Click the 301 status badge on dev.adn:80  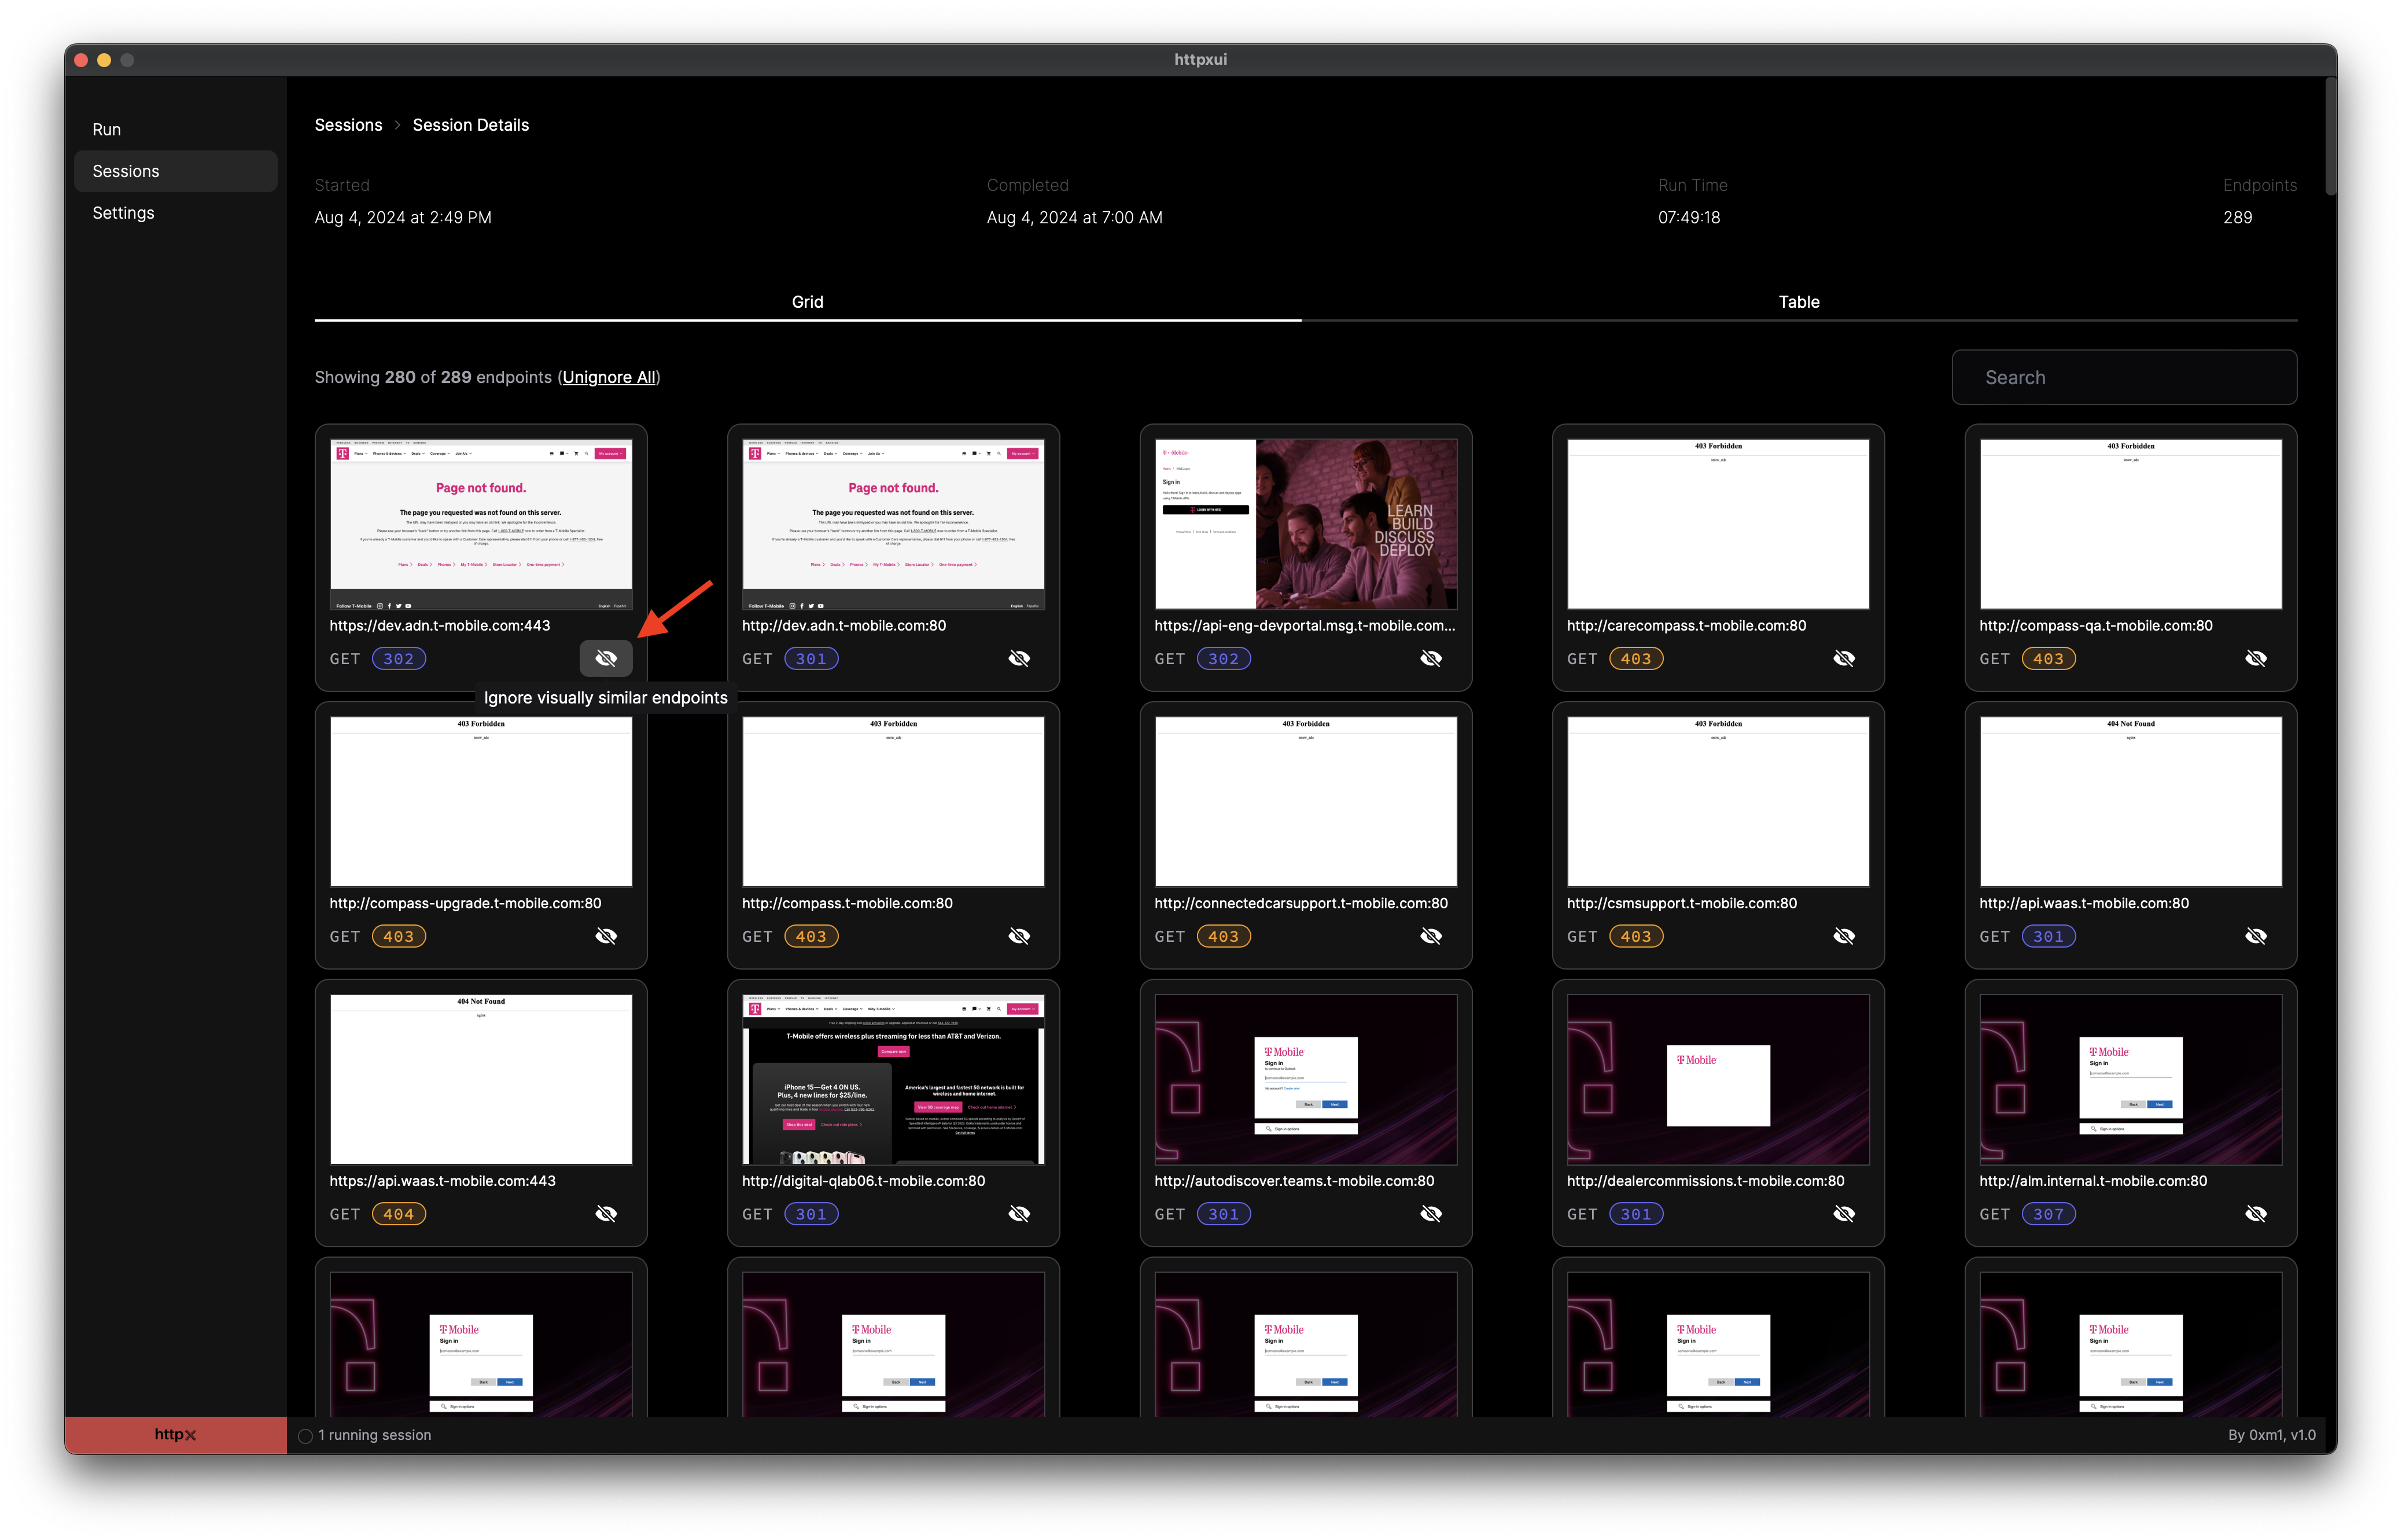(811, 659)
